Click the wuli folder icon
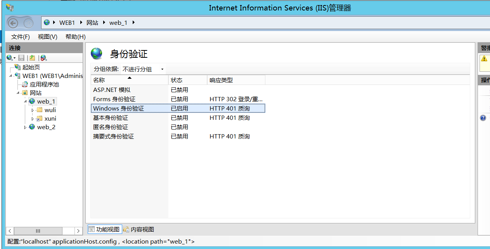The image size is (490, 249). tap(40, 110)
